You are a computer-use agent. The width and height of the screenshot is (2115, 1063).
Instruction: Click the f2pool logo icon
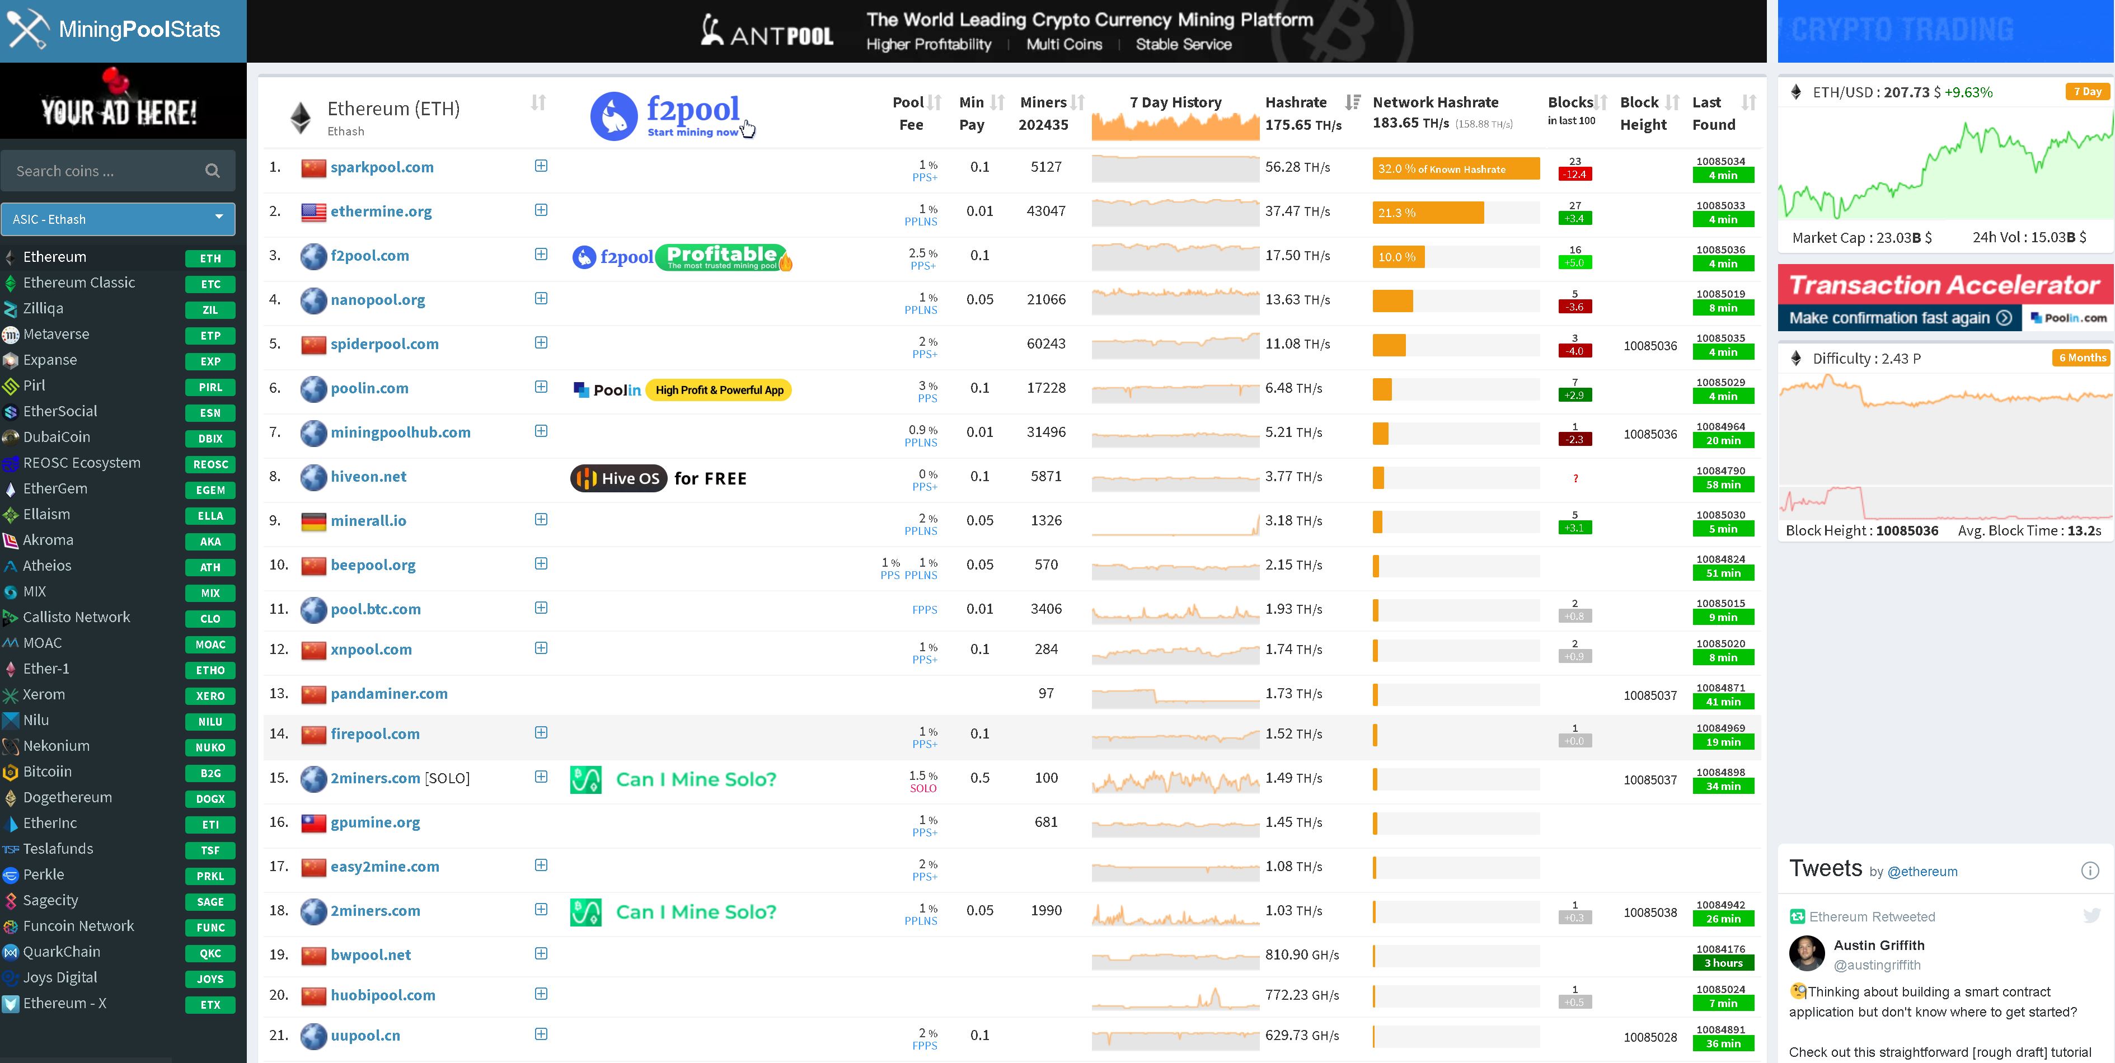click(x=612, y=114)
